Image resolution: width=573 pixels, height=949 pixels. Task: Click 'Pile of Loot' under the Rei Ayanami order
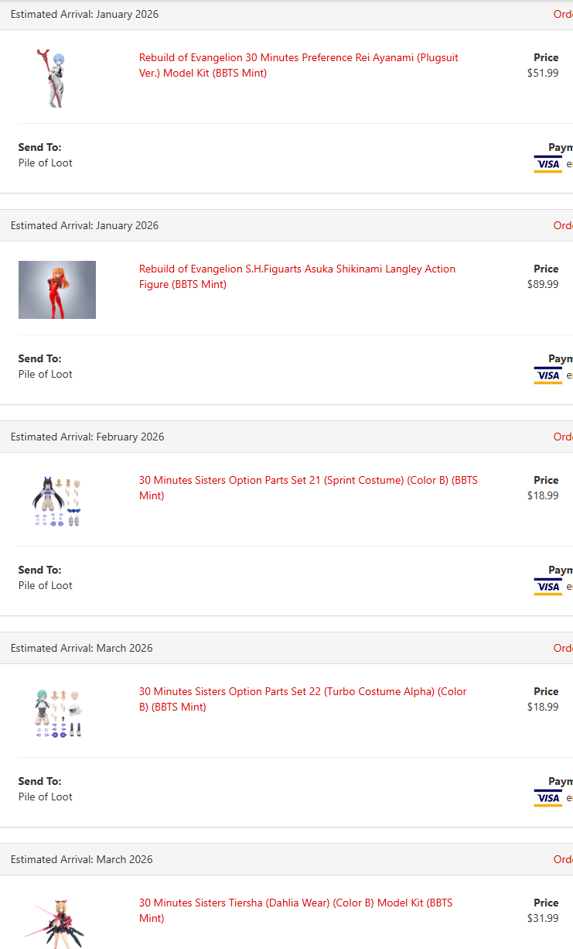(46, 163)
